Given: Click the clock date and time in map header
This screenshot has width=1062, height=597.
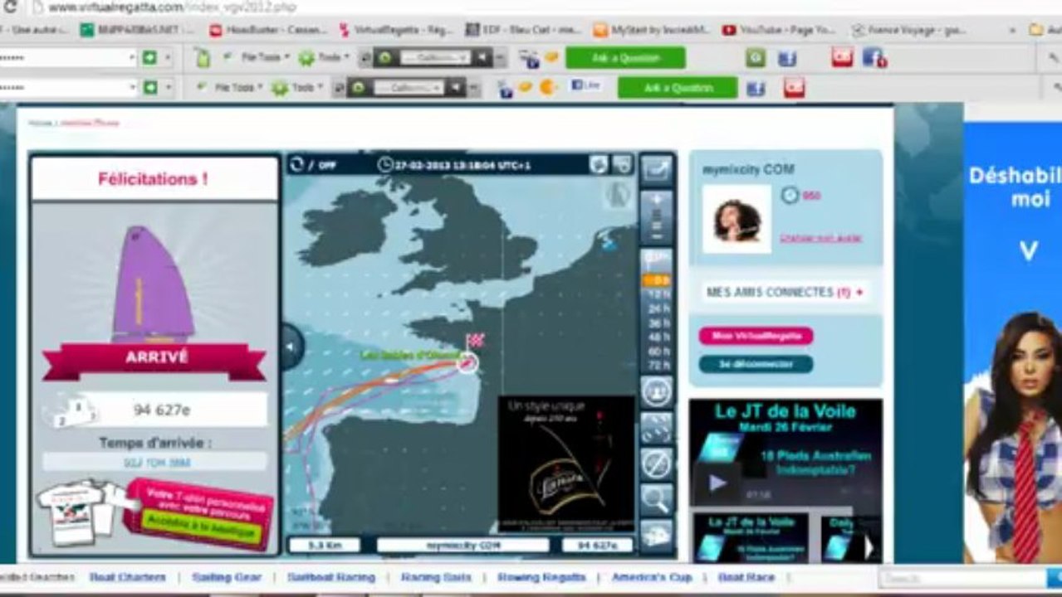Looking at the screenshot, I should (x=454, y=165).
